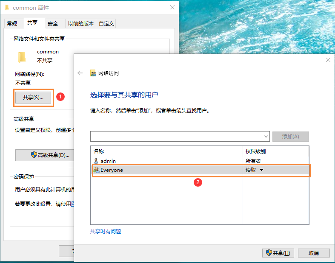
Task: Open the 共享时有问题 help link
Action: (106, 232)
